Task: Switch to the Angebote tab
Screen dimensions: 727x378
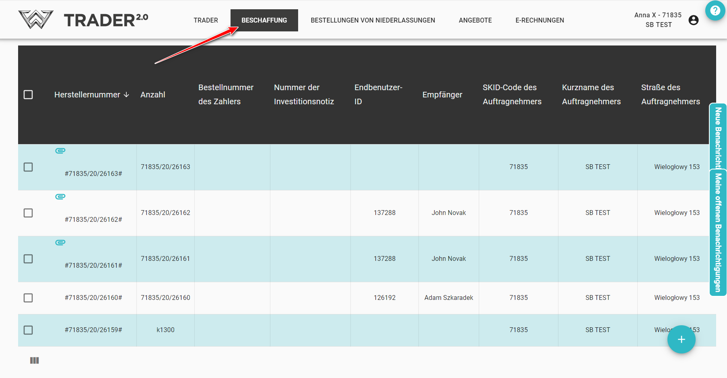Action: (475, 20)
